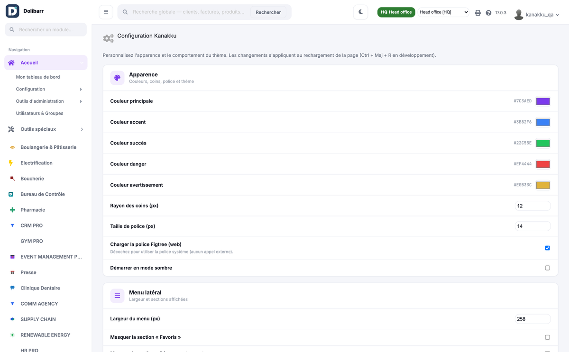Image resolution: width=569 pixels, height=352 pixels.
Task: Click the EVENT MANAGEMENT module icon
Action: tap(12, 257)
